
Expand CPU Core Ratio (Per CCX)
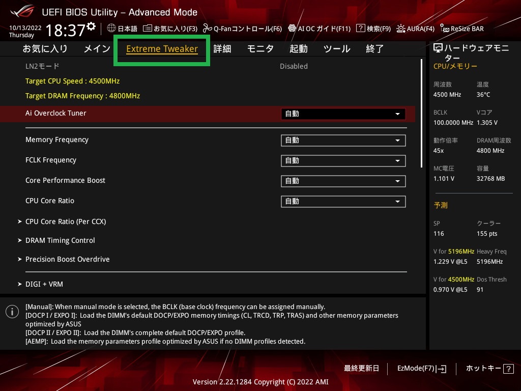click(66, 221)
